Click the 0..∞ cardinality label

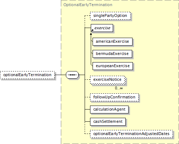click(x=119, y=88)
